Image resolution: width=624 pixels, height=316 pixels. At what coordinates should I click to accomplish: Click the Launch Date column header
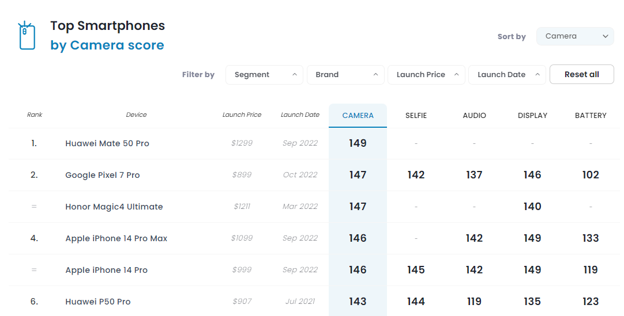coord(300,115)
